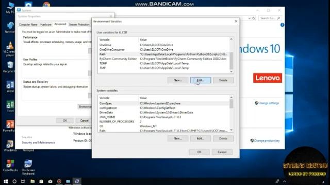Confirm Environment Variables dialog with OK
Viewport: 330px width, 185px height.
(199, 152)
